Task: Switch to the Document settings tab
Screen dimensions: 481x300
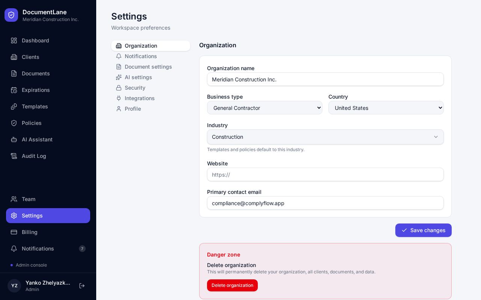Action: [151, 67]
